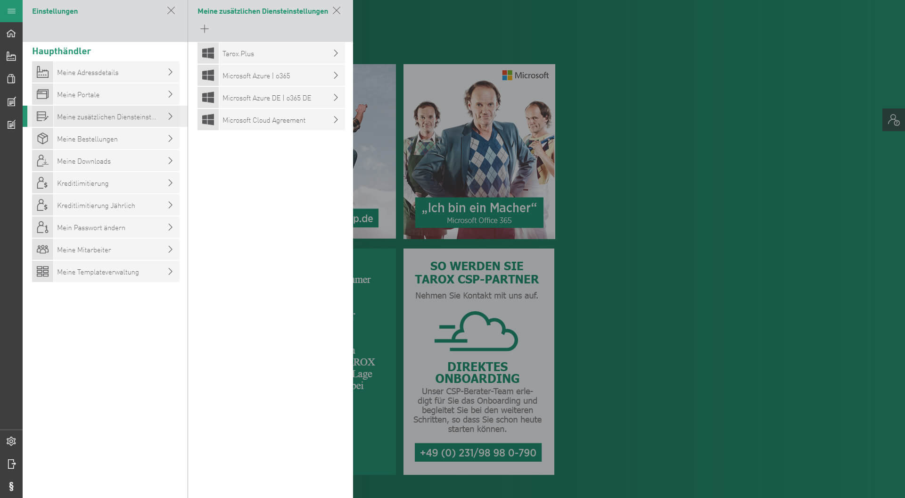905x498 pixels.
Task: Click the Direktes Onboarding cloud graphic
Action: pos(476,331)
